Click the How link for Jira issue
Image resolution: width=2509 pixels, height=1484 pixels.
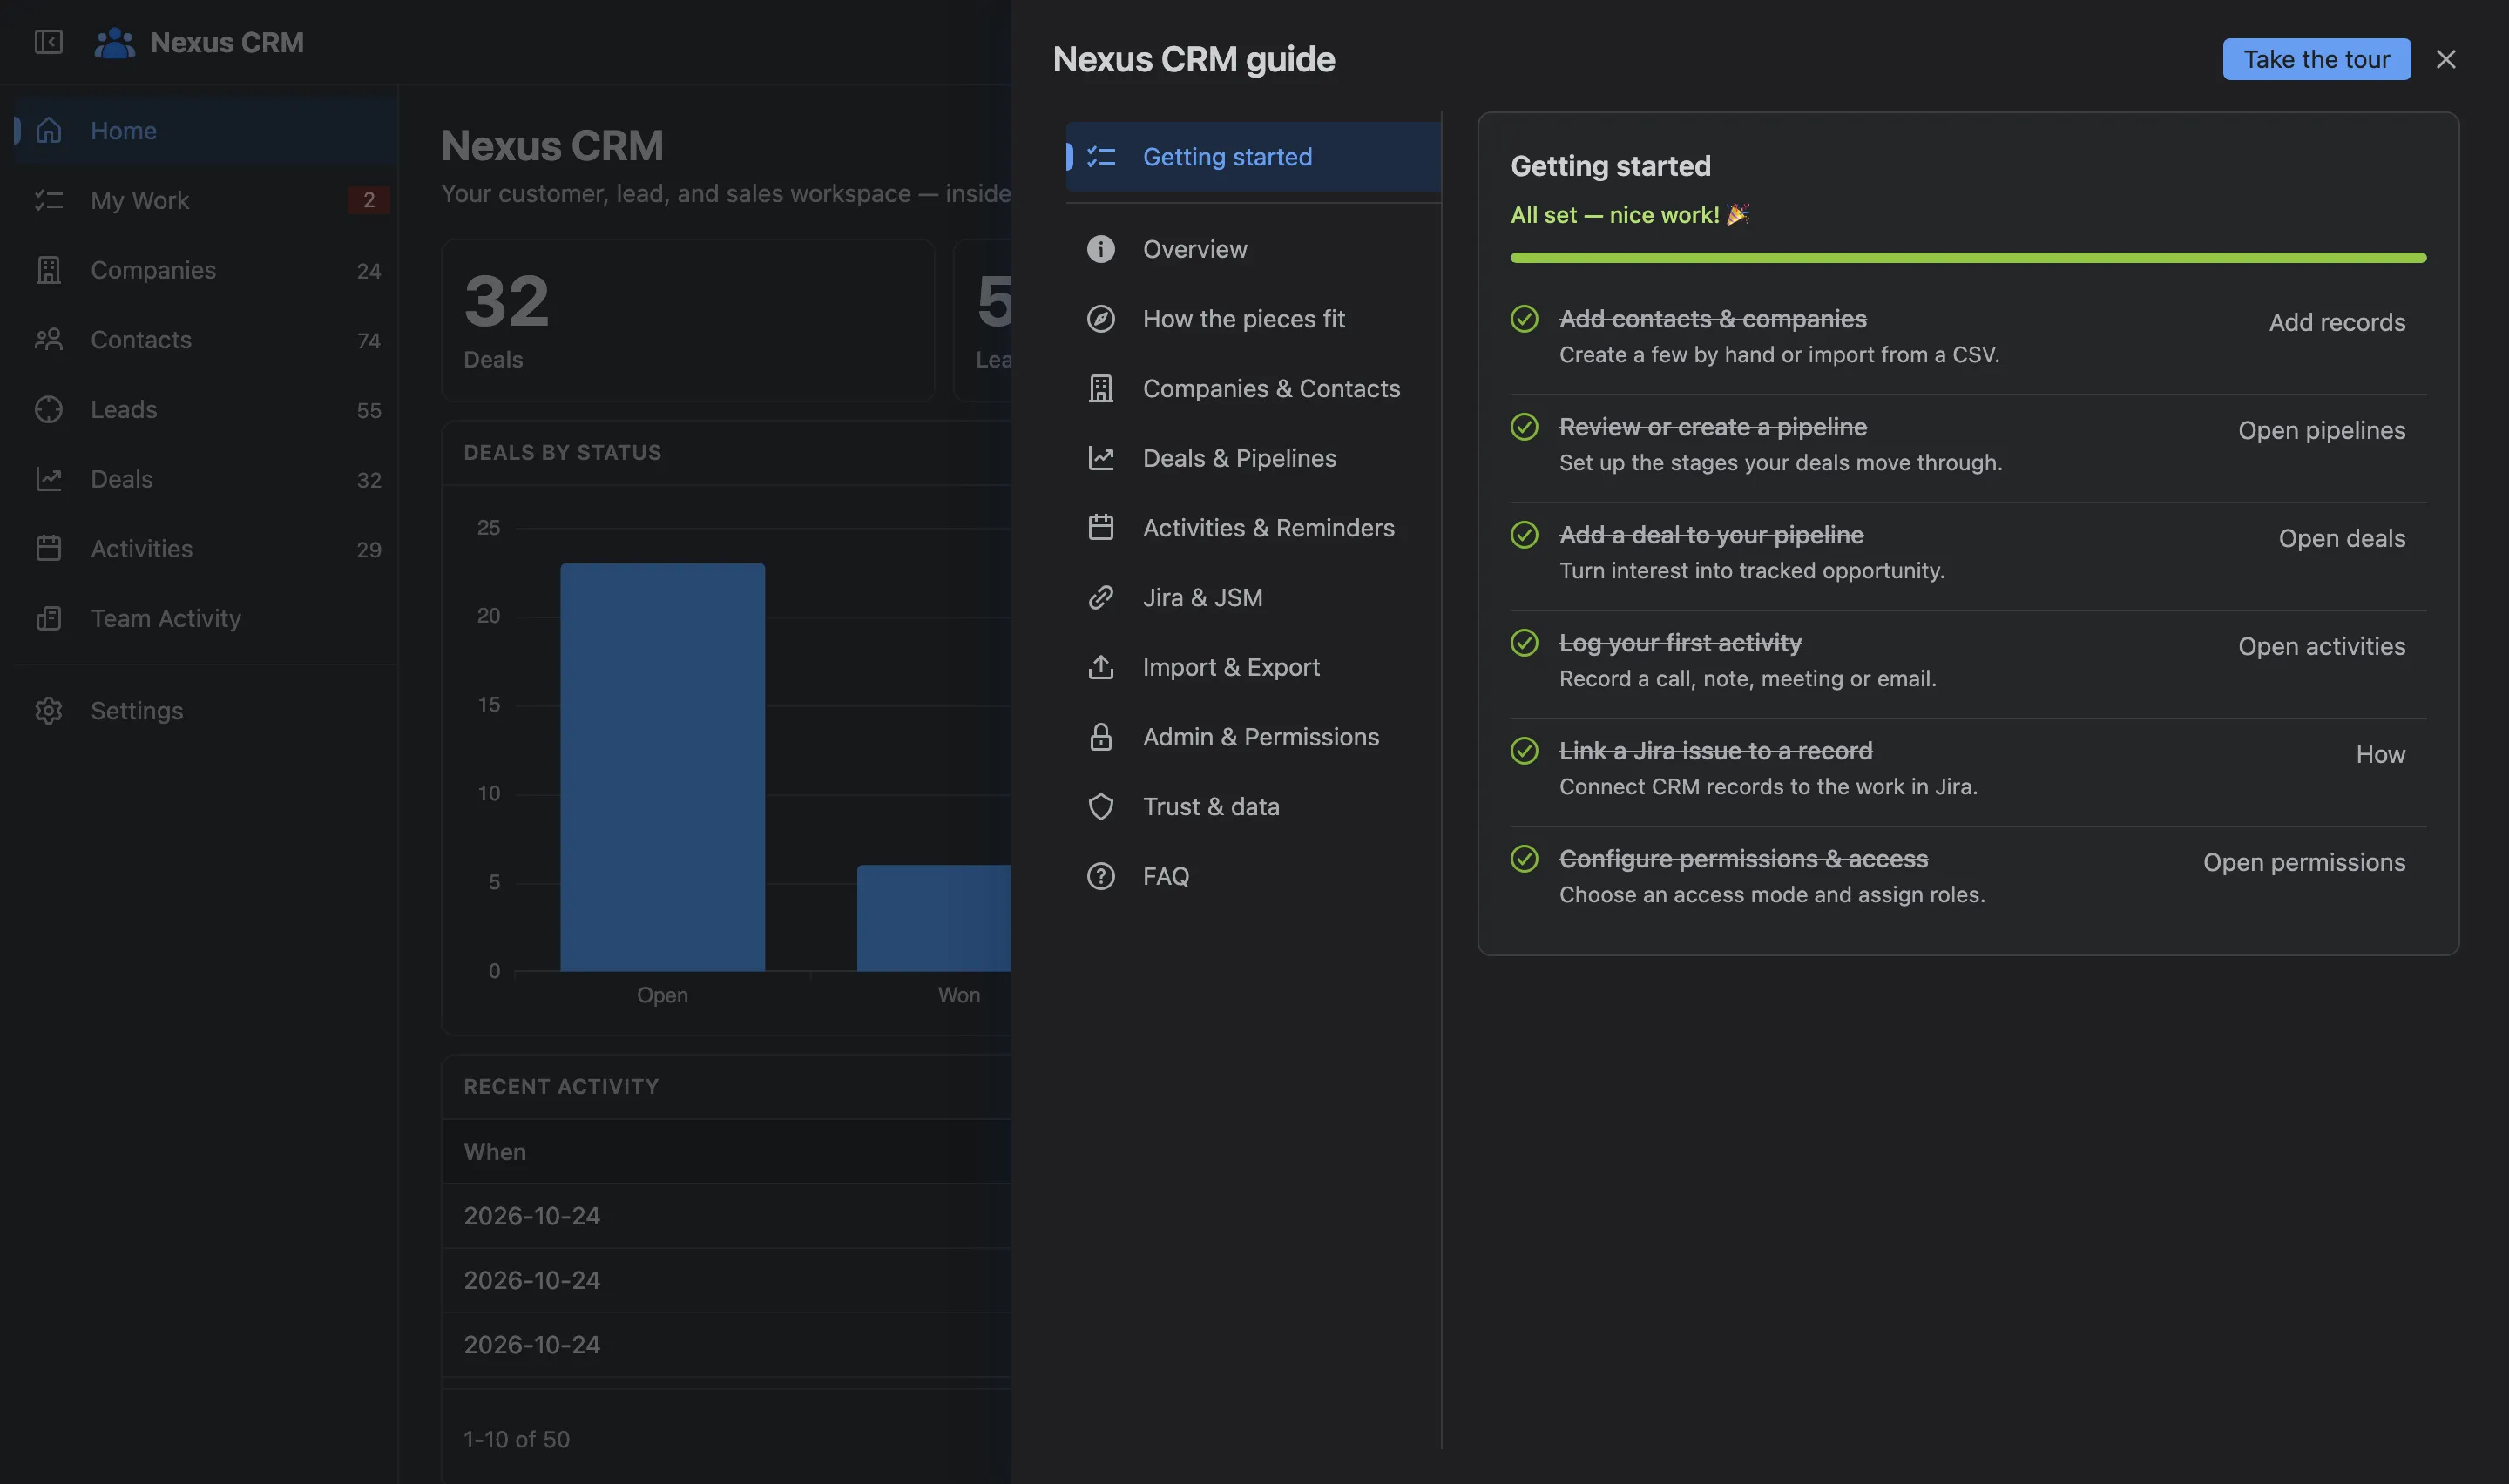click(2380, 754)
